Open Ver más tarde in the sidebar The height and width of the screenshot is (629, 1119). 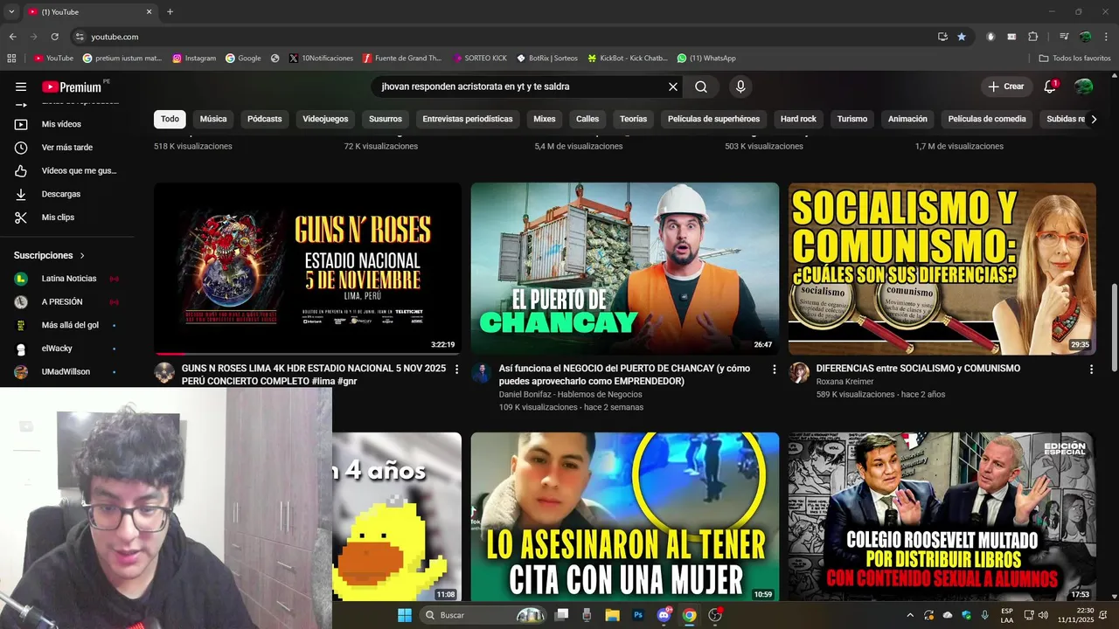pos(67,148)
